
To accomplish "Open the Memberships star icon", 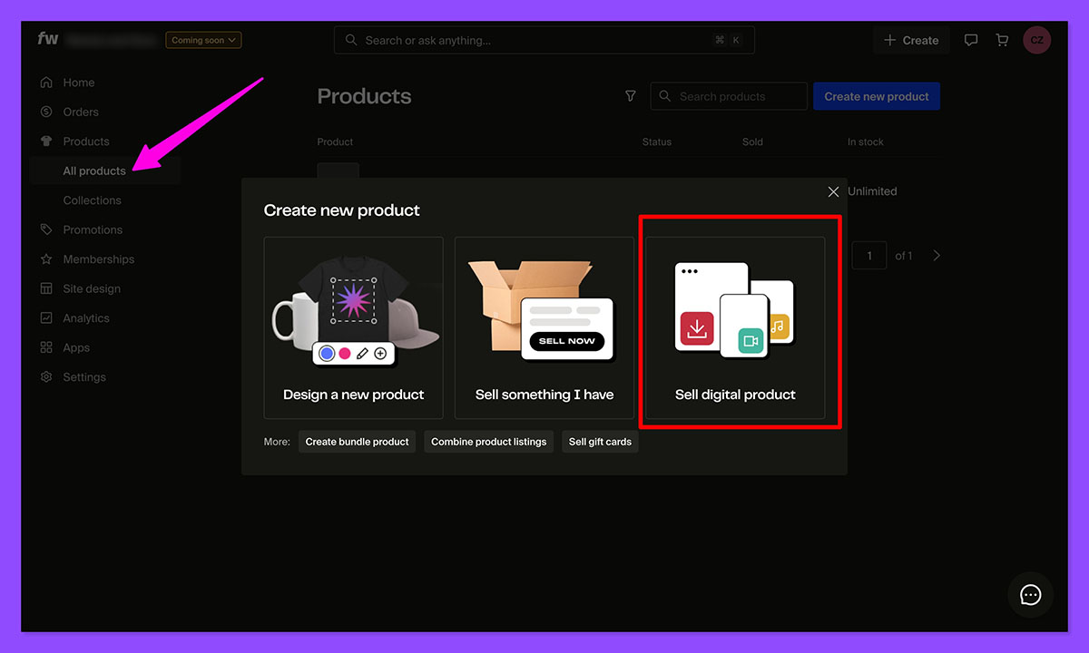I will 44,259.
